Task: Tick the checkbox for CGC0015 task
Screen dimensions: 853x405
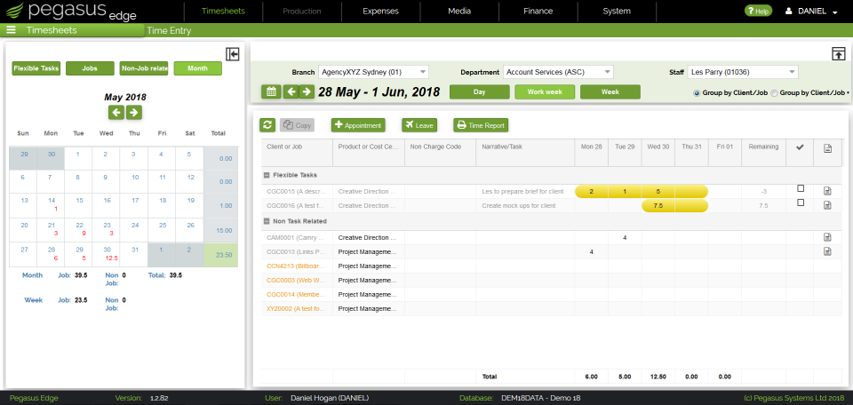Action: click(x=801, y=188)
